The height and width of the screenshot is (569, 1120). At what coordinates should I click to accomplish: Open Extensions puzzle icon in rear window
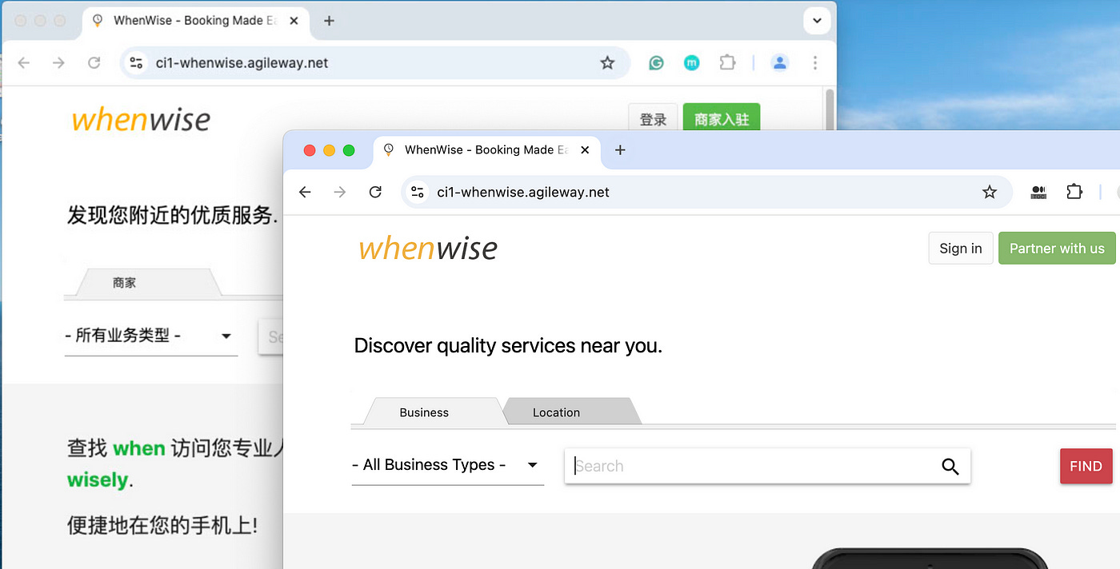pos(727,62)
